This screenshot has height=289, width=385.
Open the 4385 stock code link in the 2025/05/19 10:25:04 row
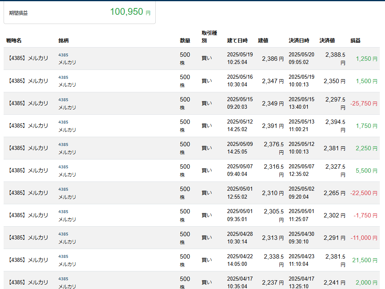(63, 55)
